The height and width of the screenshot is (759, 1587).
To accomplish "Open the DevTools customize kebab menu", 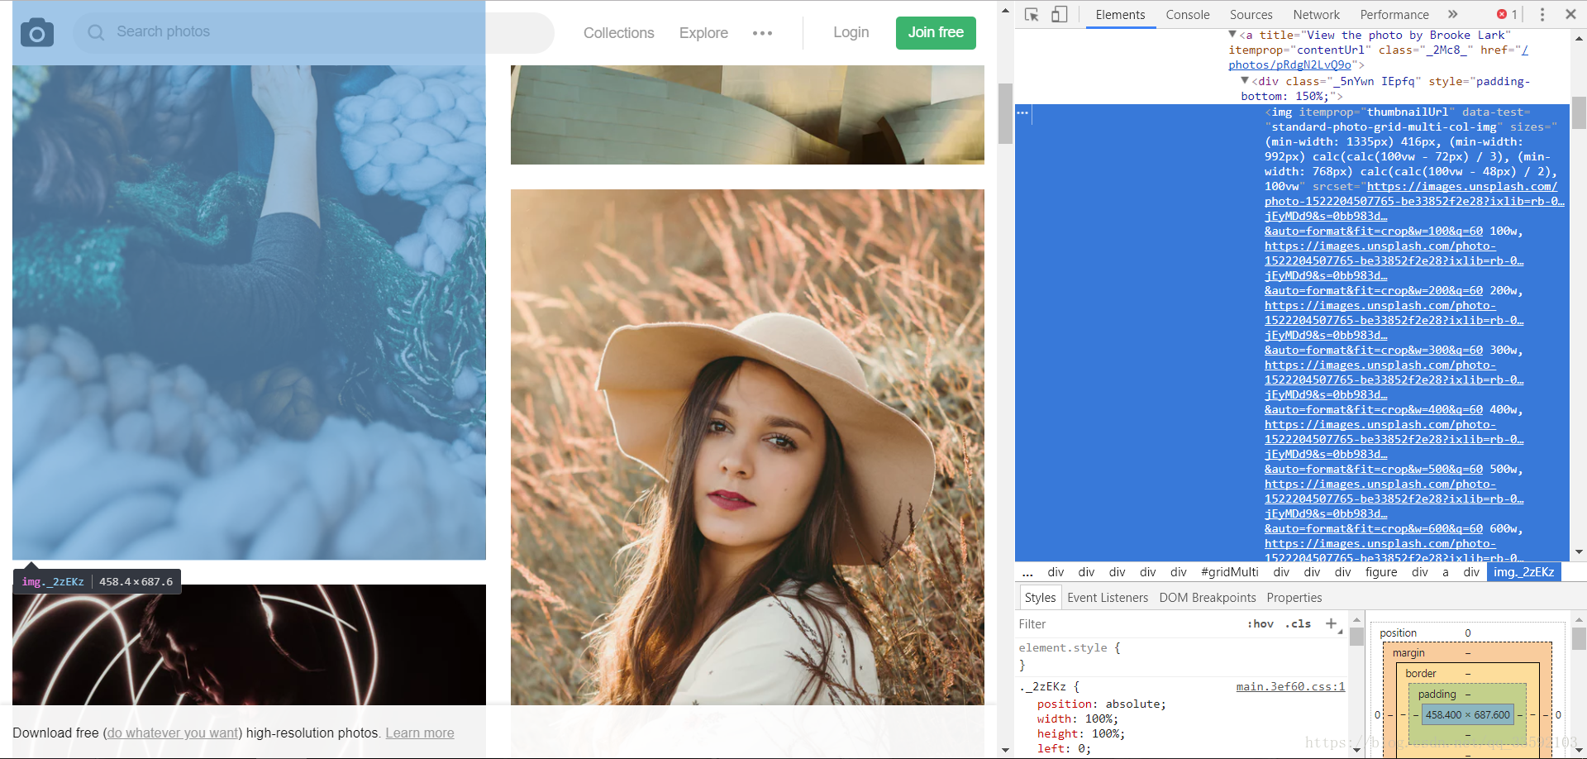I will tap(1542, 14).
